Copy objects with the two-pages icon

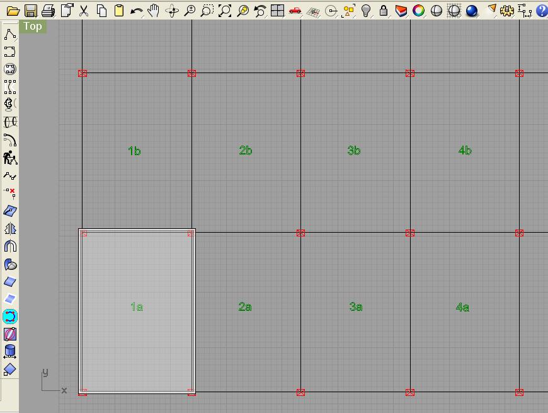[x=101, y=11]
